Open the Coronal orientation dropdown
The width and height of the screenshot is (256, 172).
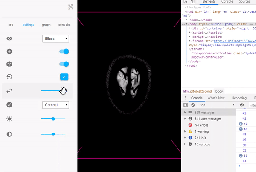click(55, 105)
